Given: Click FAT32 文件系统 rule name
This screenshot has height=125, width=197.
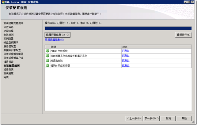Looking at the screenshot, I should click(x=59, y=51).
